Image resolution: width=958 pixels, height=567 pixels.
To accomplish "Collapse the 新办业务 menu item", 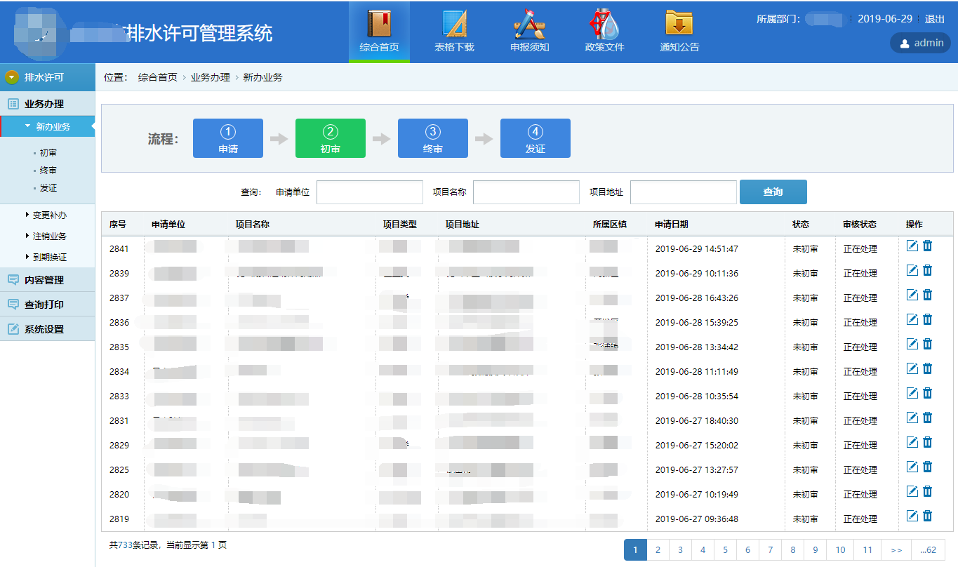I will tap(52, 127).
